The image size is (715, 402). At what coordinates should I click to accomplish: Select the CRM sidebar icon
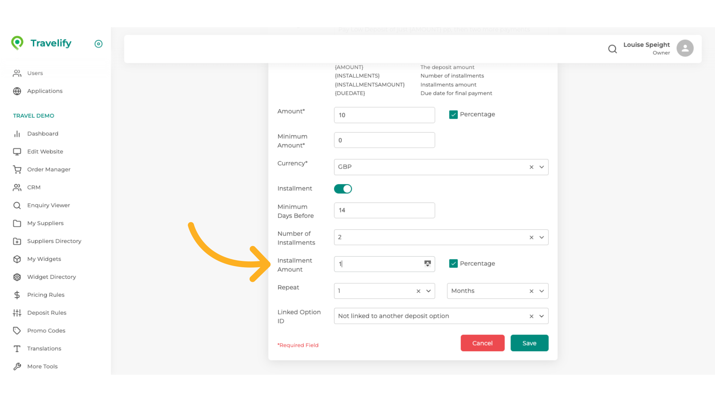[x=17, y=187]
